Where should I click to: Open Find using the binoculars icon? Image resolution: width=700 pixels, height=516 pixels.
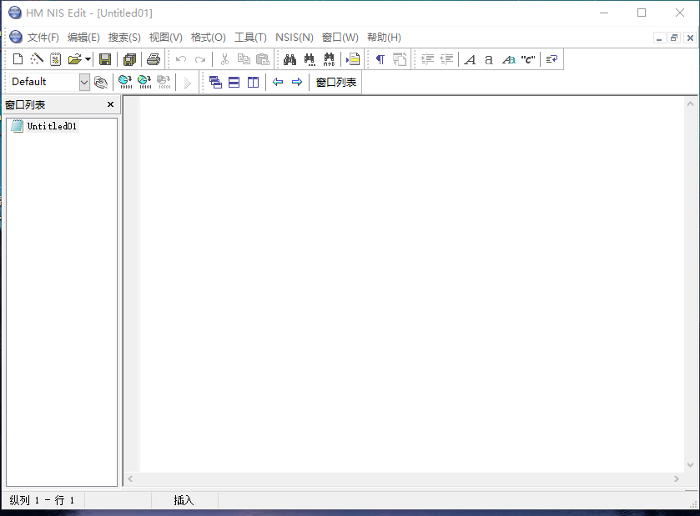coord(289,58)
